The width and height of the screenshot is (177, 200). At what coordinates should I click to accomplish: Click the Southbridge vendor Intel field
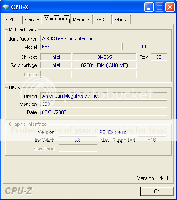tap(56, 65)
